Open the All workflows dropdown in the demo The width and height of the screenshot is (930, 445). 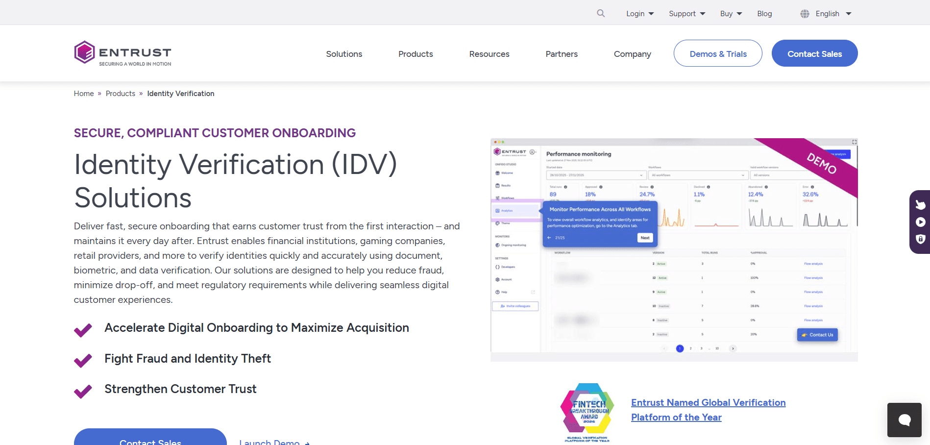pyautogui.click(x=698, y=175)
